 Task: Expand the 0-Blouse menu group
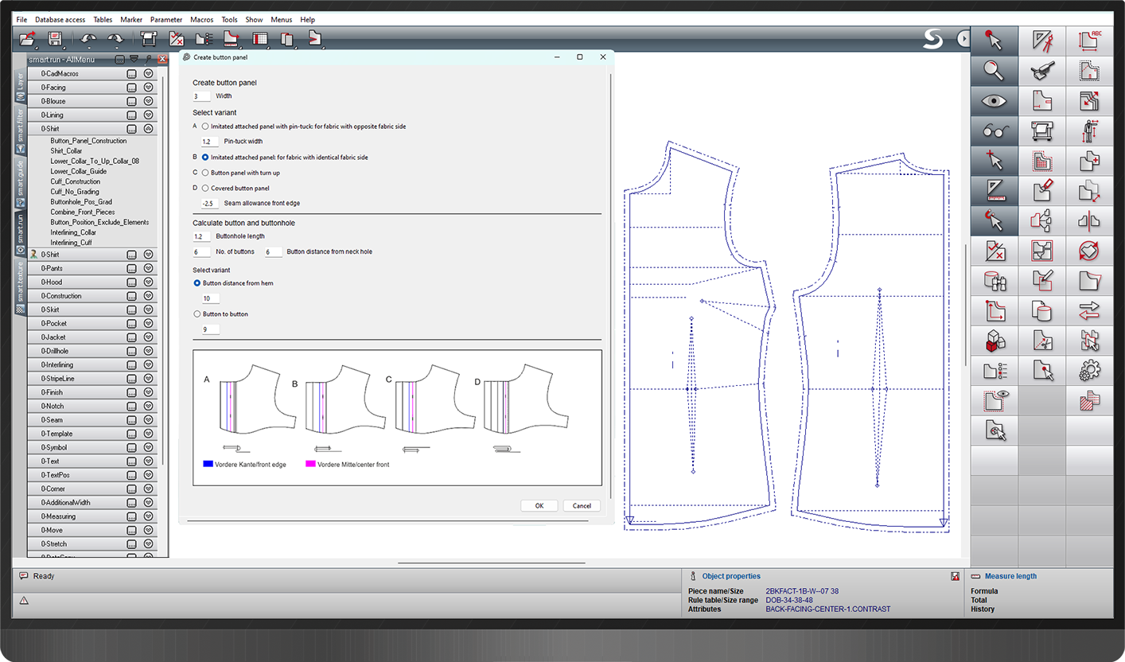pos(148,102)
